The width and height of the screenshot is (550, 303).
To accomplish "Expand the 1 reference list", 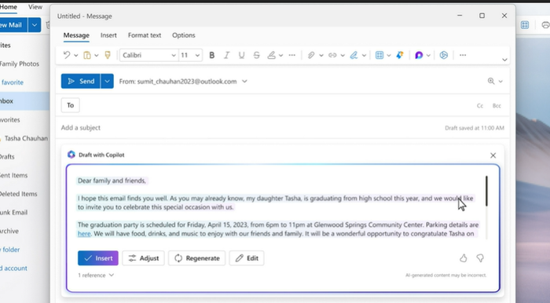I will (x=96, y=276).
